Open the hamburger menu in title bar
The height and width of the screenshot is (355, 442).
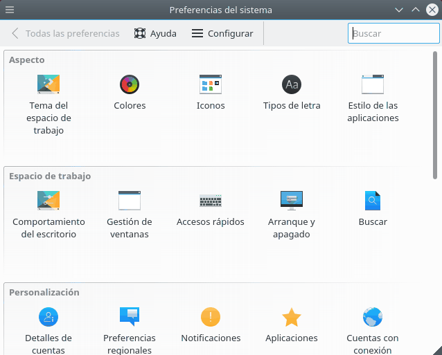tap(10, 10)
